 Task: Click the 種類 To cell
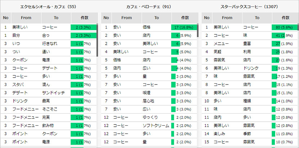(x=247, y=101)
